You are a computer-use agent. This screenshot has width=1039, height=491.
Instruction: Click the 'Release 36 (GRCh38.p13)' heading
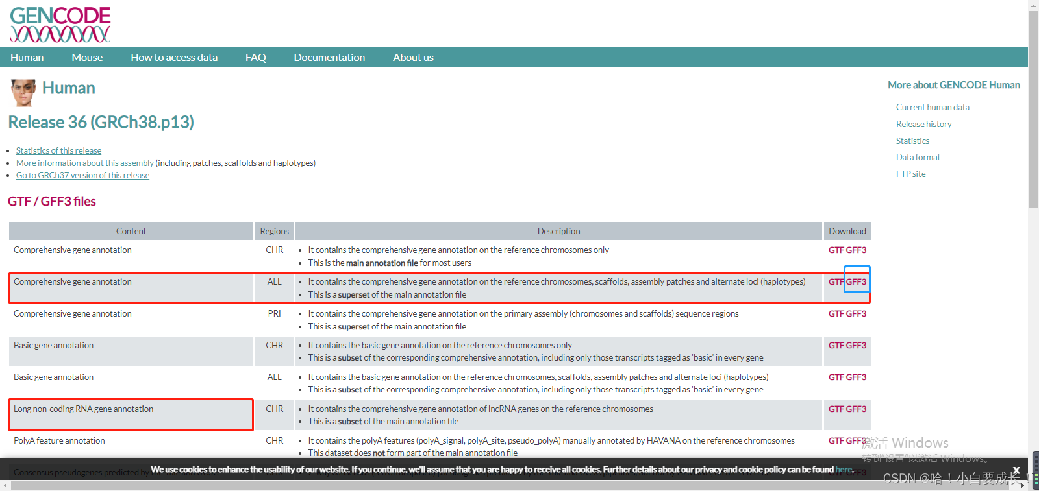[101, 122]
